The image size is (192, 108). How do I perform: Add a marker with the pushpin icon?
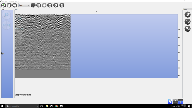tap(187, 15)
